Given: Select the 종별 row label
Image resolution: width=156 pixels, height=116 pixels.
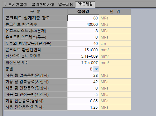Looking at the screenshot, I should point(36,69).
